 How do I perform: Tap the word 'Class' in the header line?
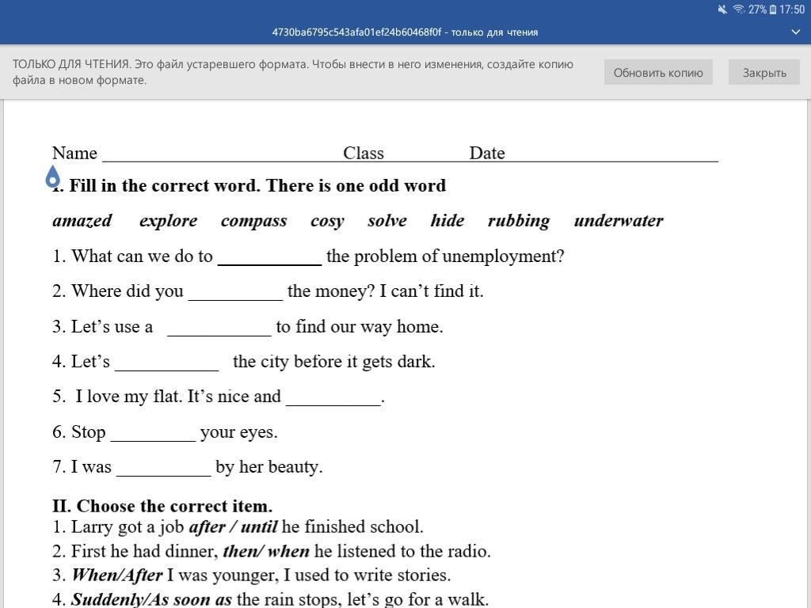(364, 153)
